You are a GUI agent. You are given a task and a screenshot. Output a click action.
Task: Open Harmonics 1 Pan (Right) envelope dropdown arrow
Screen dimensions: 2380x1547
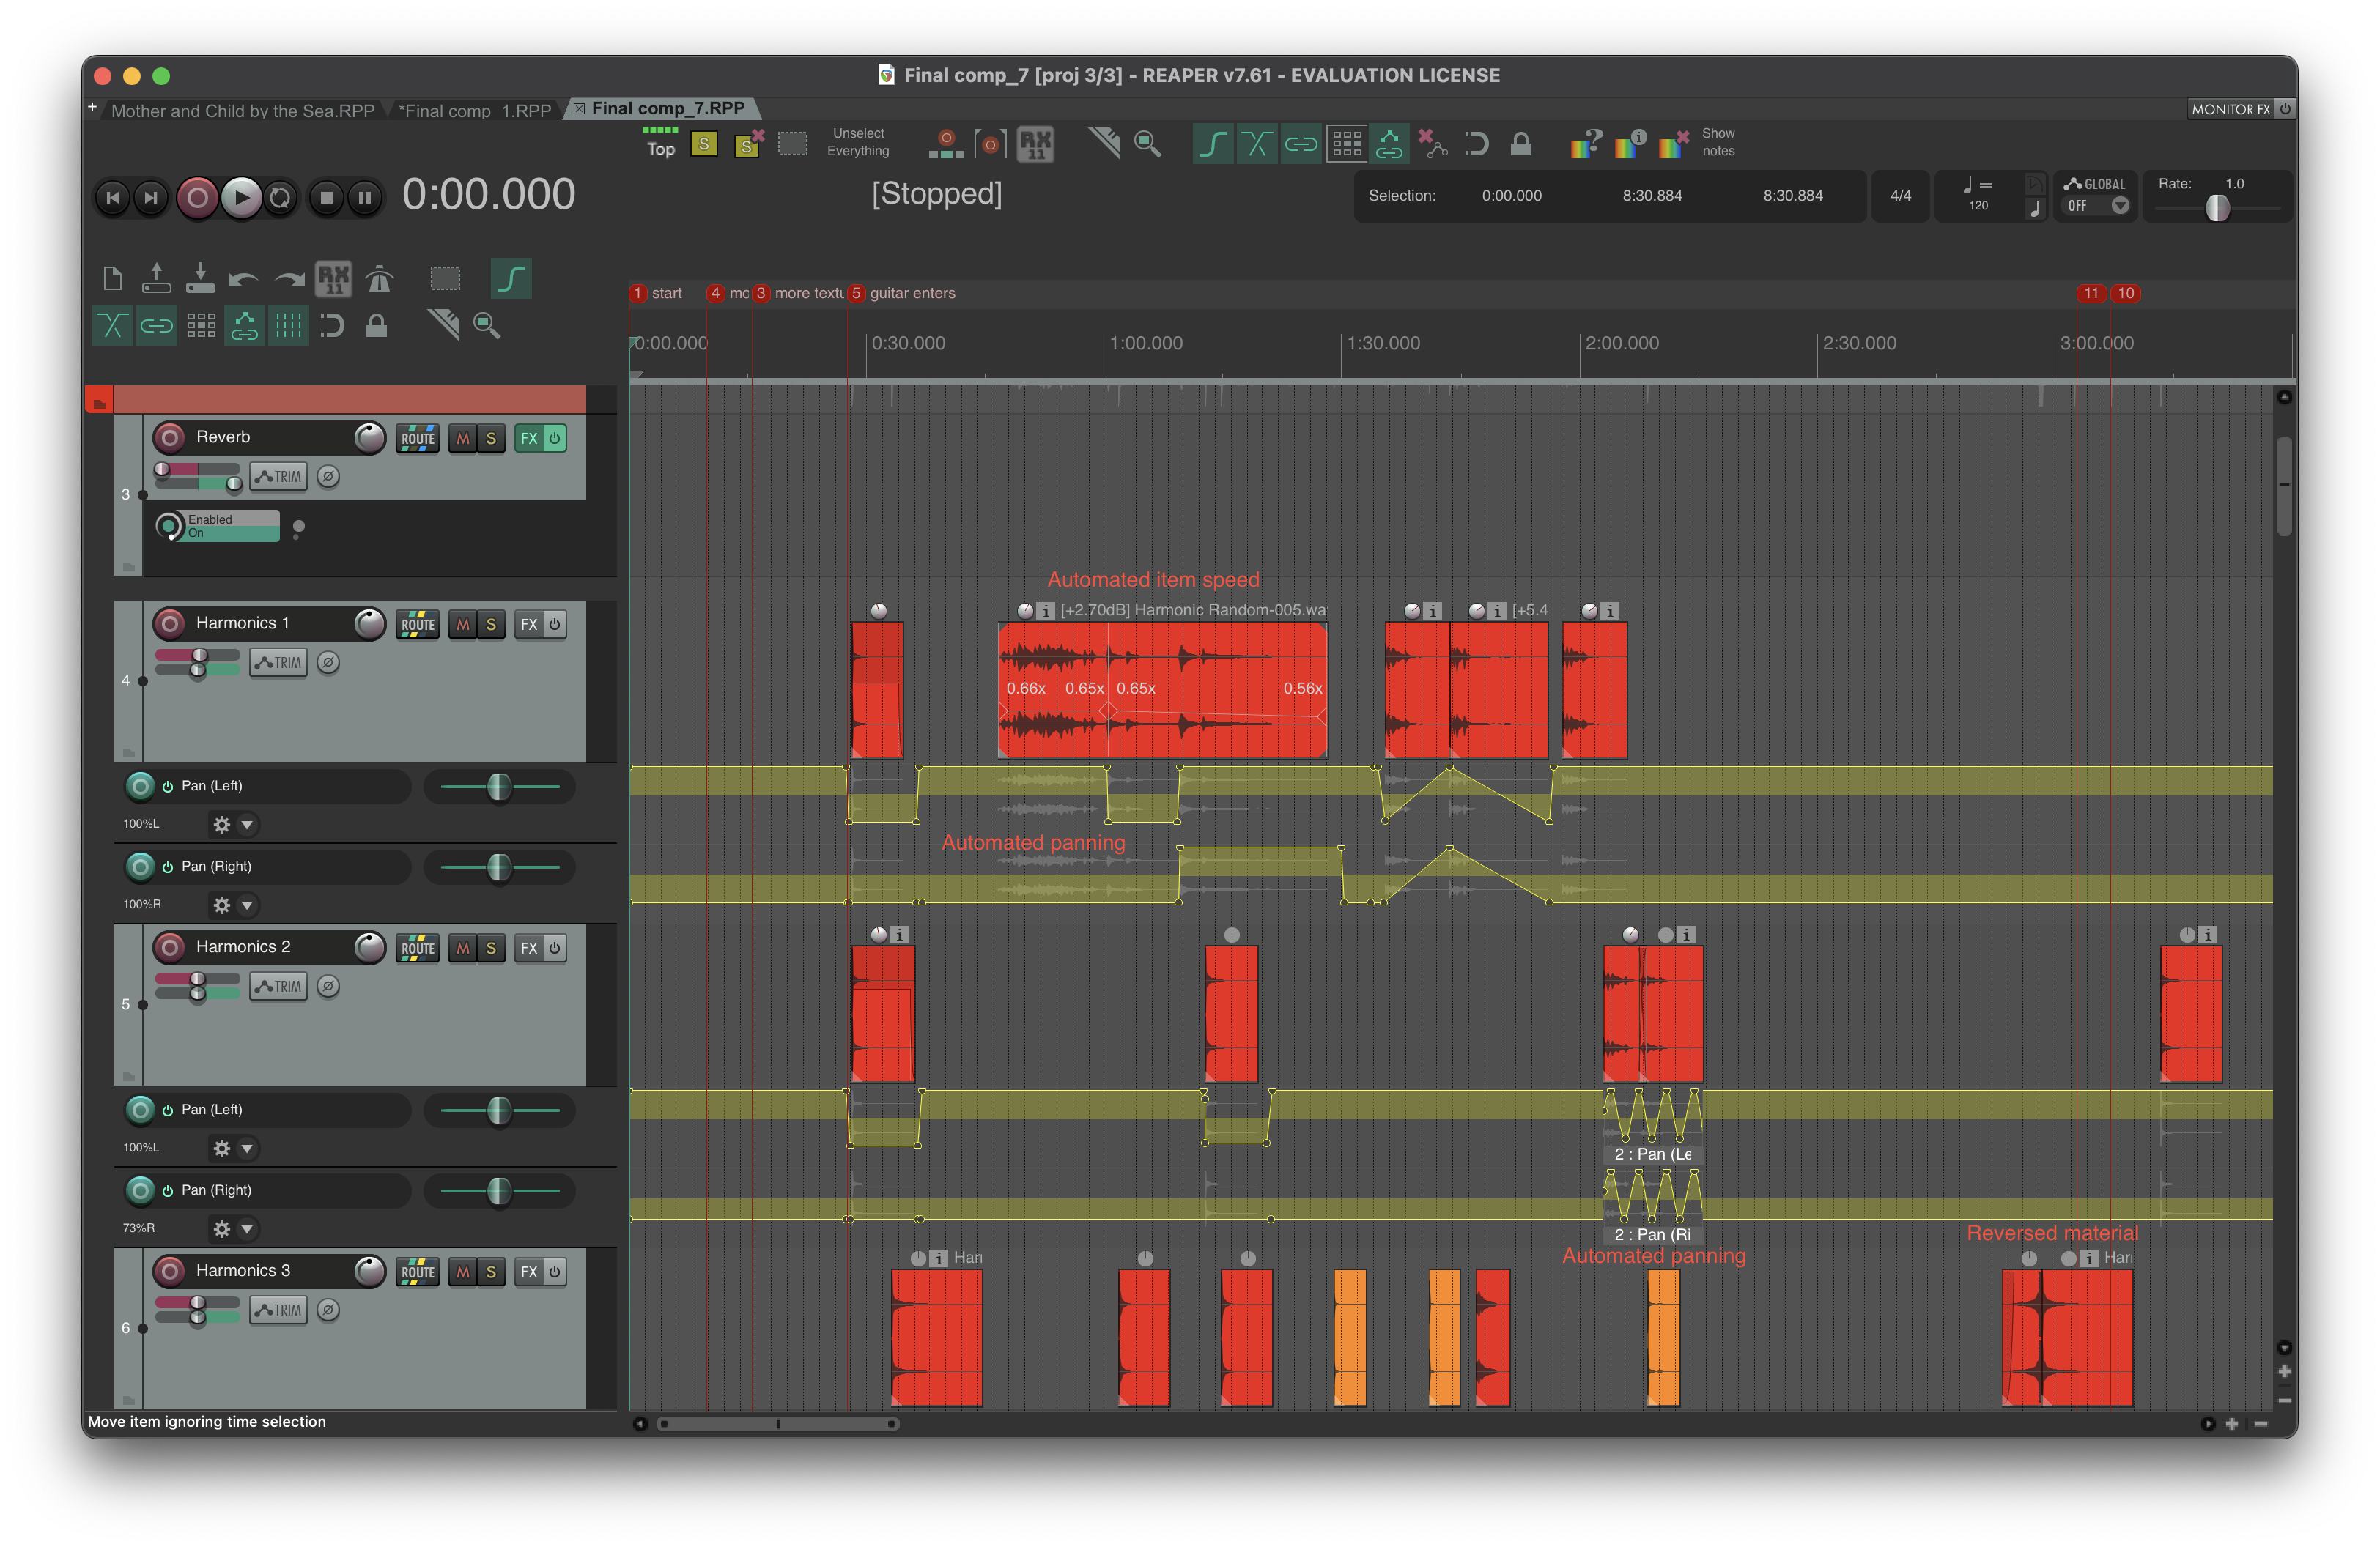pos(247,905)
